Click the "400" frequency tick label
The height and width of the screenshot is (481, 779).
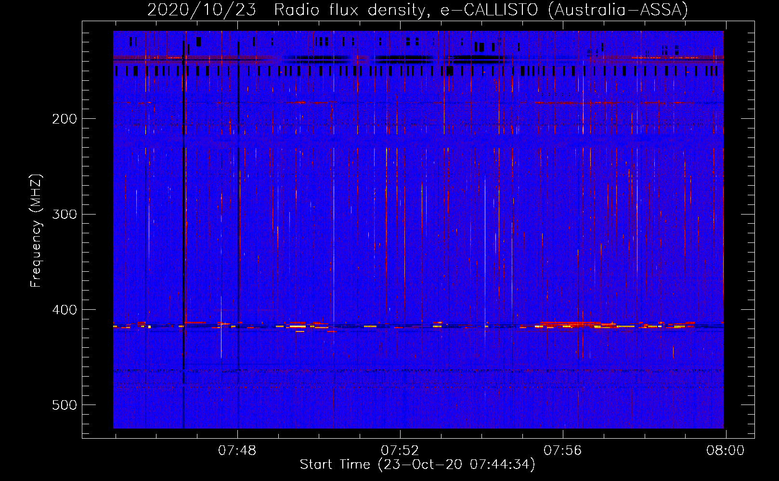[65, 310]
